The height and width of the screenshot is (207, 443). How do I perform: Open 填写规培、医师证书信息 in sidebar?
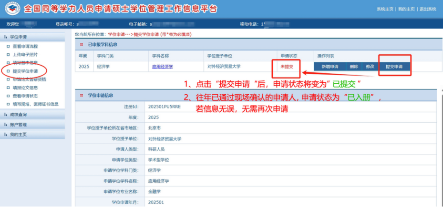36,104
